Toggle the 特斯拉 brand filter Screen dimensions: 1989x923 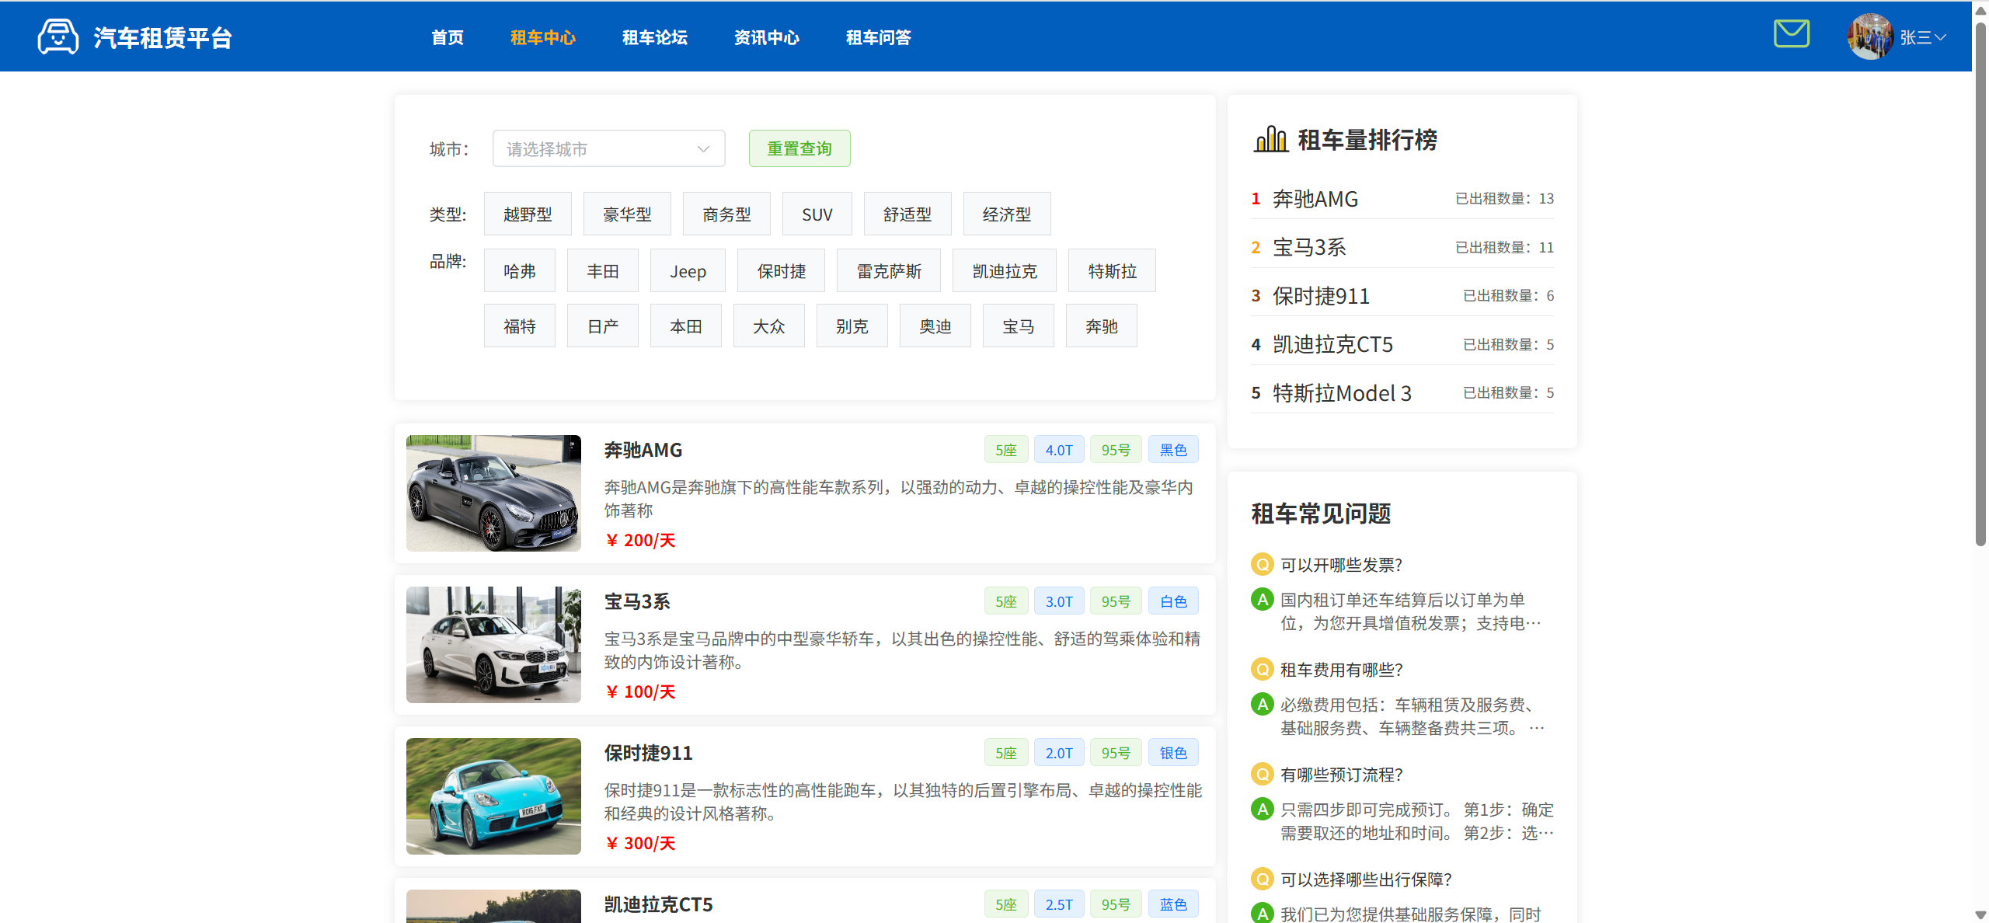pos(1112,271)
